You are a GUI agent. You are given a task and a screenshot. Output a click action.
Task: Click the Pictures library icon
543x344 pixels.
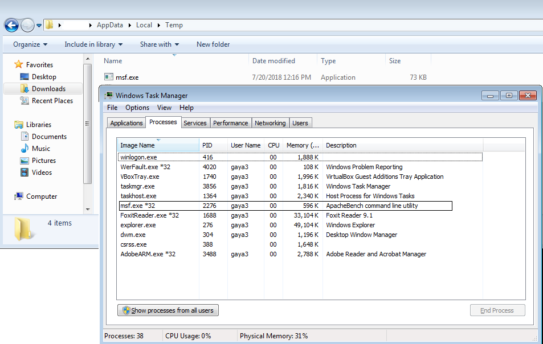click(25, 161)
